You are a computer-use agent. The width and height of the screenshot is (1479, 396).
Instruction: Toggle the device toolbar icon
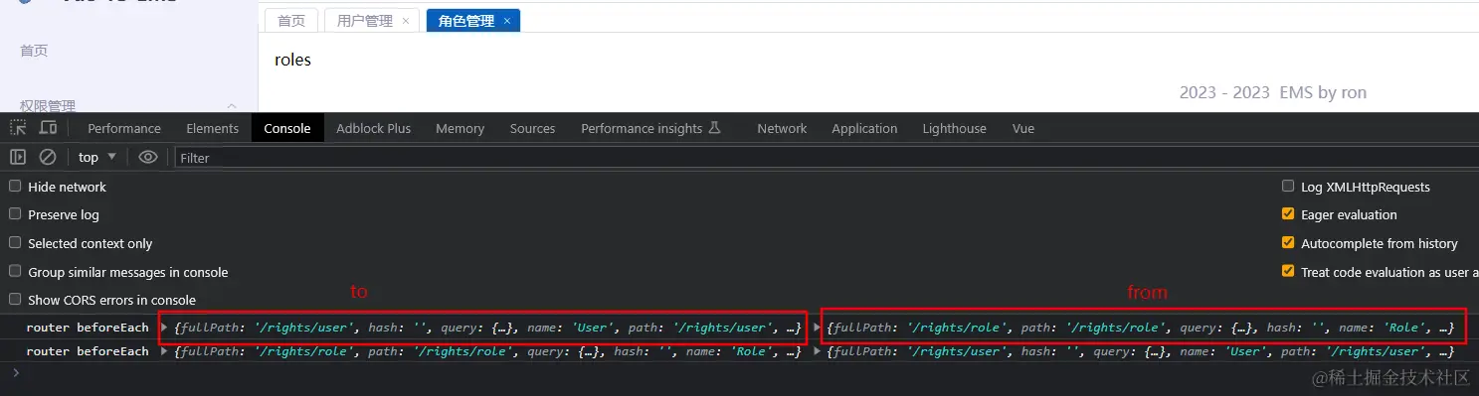(48, 128)
